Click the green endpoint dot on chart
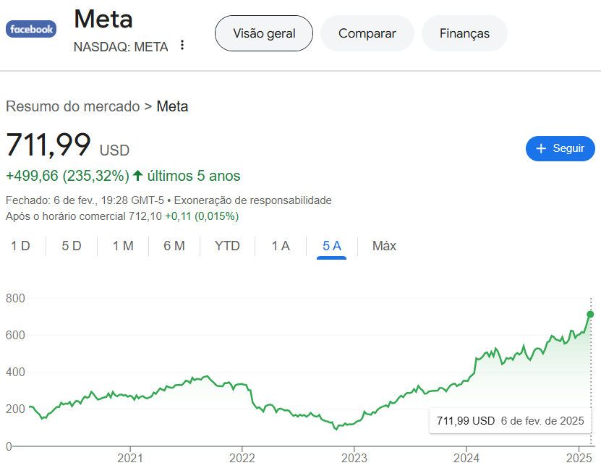 [x=590, y=314]
